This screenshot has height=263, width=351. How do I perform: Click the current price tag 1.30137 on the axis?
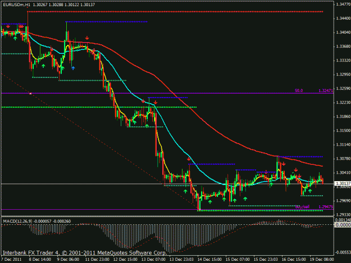pyautogui.click(x=342, y=183)
